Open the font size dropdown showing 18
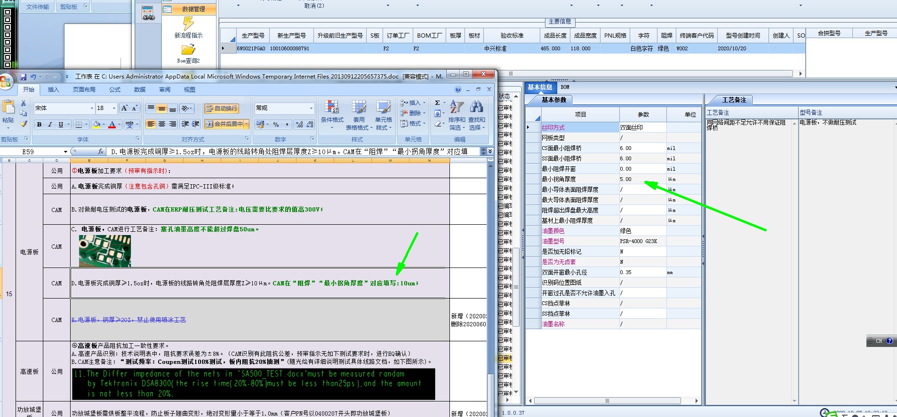 pyautogui.click(x=114, y=108)
